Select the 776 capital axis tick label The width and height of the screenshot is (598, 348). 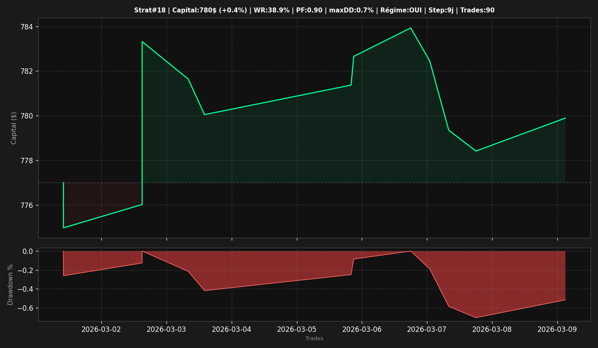(27, 205)
